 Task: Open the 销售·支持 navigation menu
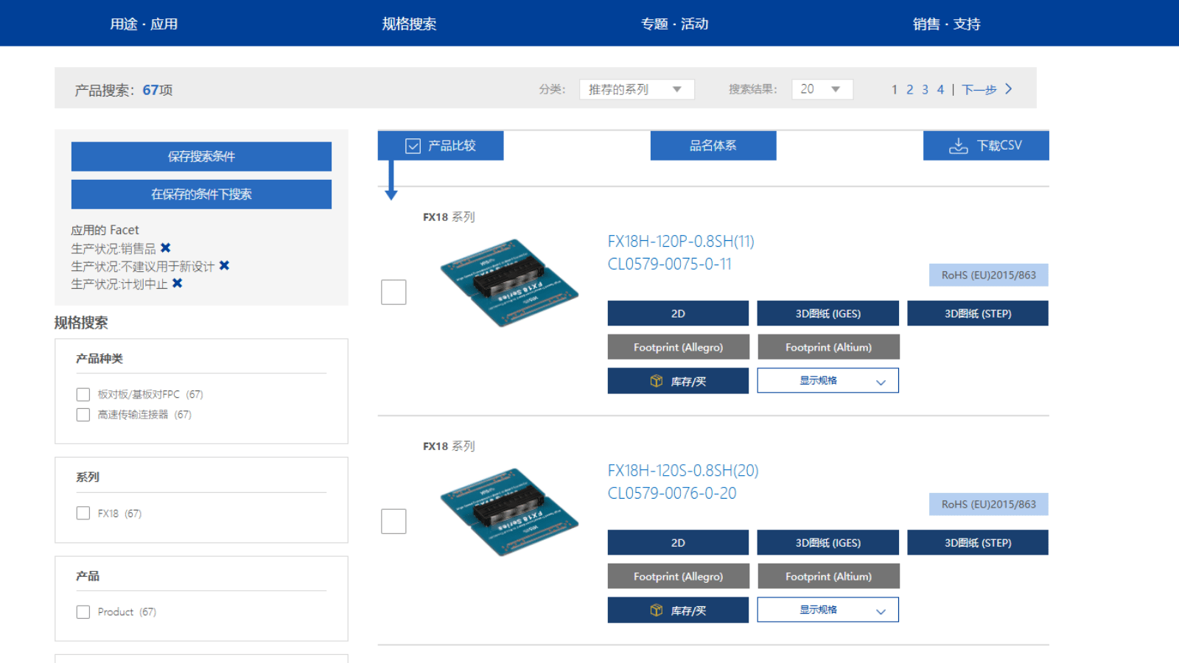pos(947,24)
